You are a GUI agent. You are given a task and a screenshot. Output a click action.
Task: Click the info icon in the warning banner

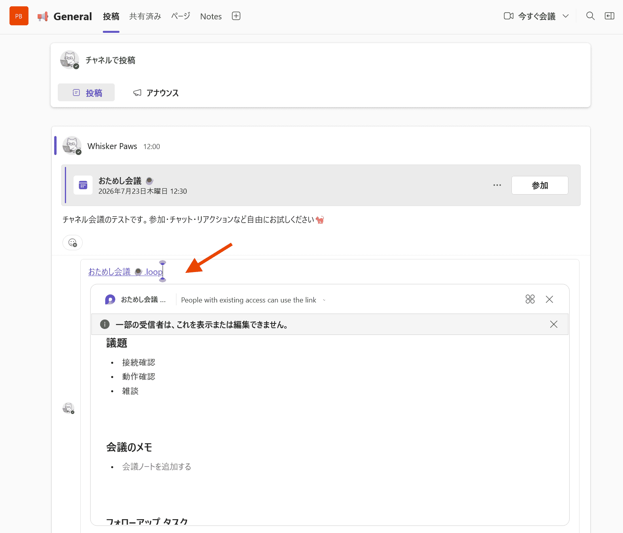(x=105, y=324)
